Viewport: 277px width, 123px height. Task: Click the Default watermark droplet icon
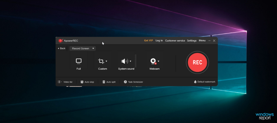pyautogui.click(x=195, y=82)
